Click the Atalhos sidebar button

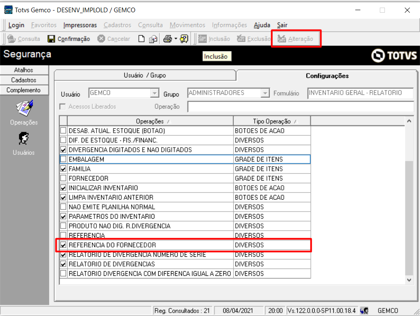coord(24,70)
